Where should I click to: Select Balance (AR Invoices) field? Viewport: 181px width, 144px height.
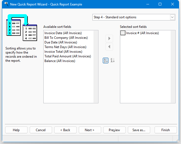[60, 61]
